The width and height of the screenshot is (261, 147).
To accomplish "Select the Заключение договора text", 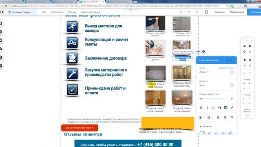I will pos(106,58).
